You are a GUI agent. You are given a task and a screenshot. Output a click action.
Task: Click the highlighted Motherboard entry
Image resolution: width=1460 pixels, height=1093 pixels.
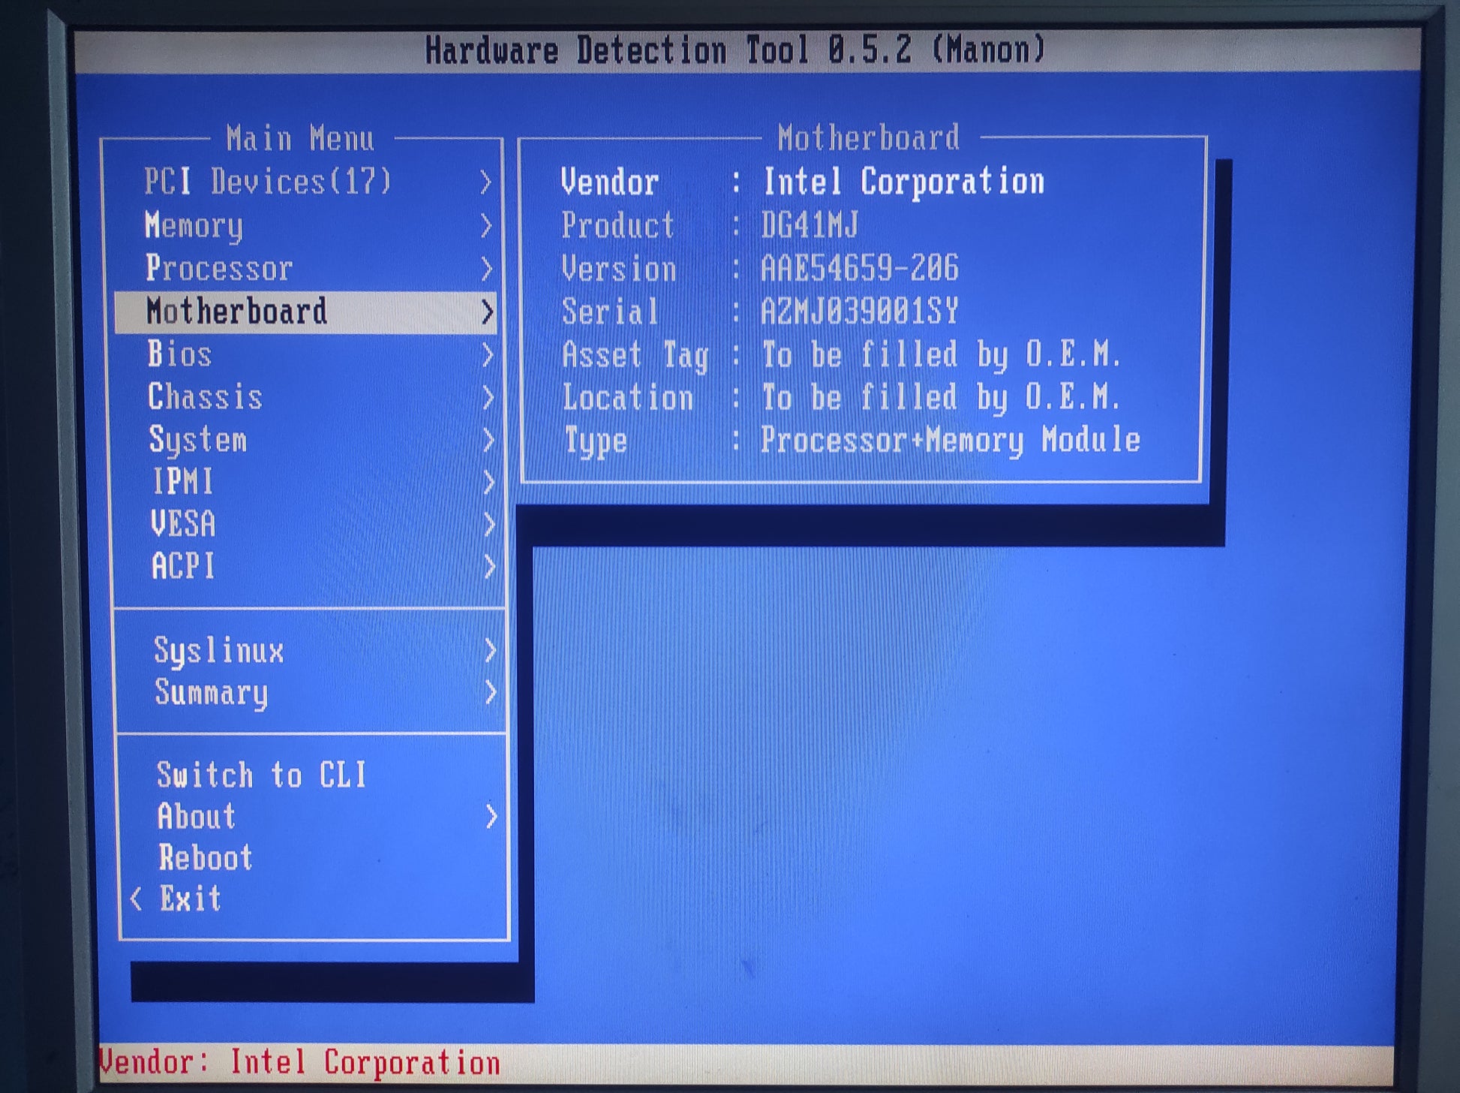(x=237, y=312)
